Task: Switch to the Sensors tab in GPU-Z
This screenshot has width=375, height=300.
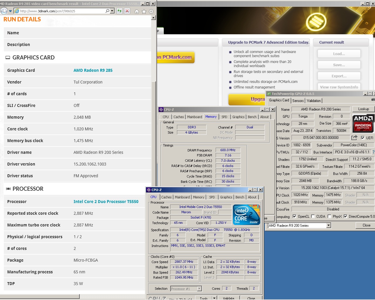Action: (x=298, y=101)
